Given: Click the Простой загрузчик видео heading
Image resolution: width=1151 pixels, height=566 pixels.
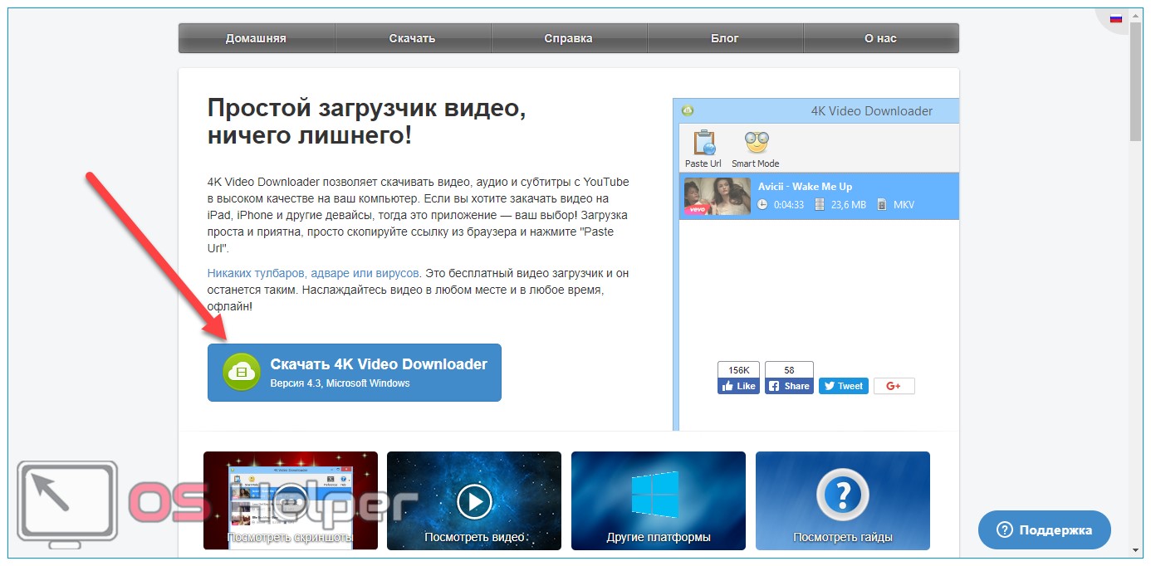Looking at the screenshot, I should [x=367, y=121].
